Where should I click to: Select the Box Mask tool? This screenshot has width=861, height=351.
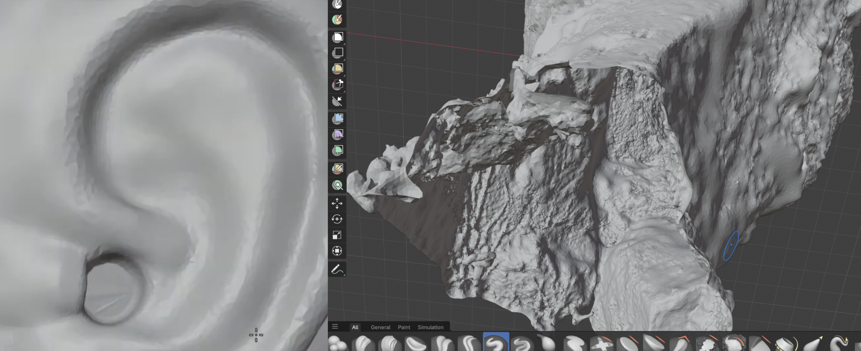click(x=337, y=37)
